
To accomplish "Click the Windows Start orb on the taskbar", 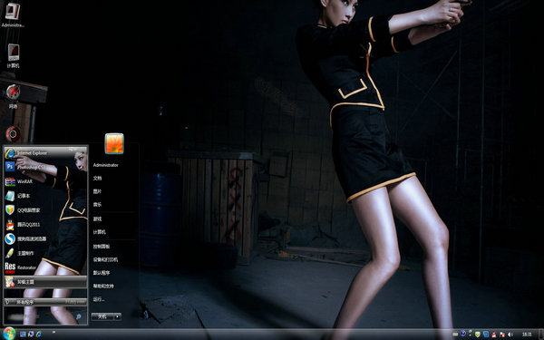I will (9, 334).
